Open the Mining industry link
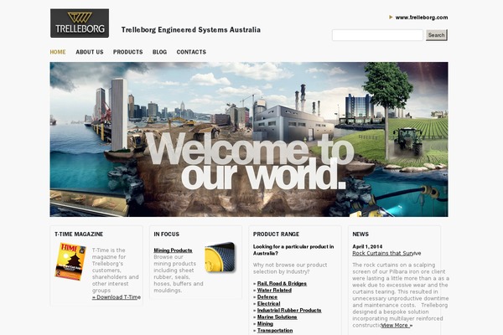This screenshot has height=335, width=503. [265, 324]
